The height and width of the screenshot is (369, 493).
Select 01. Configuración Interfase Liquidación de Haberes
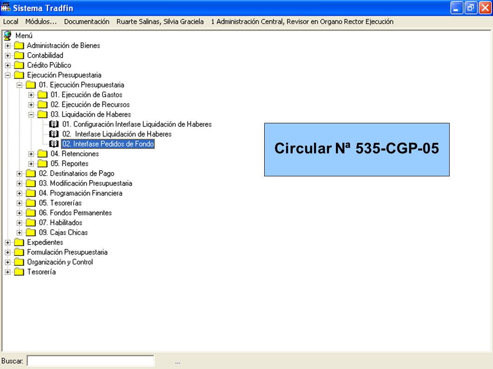click(137, 124)
